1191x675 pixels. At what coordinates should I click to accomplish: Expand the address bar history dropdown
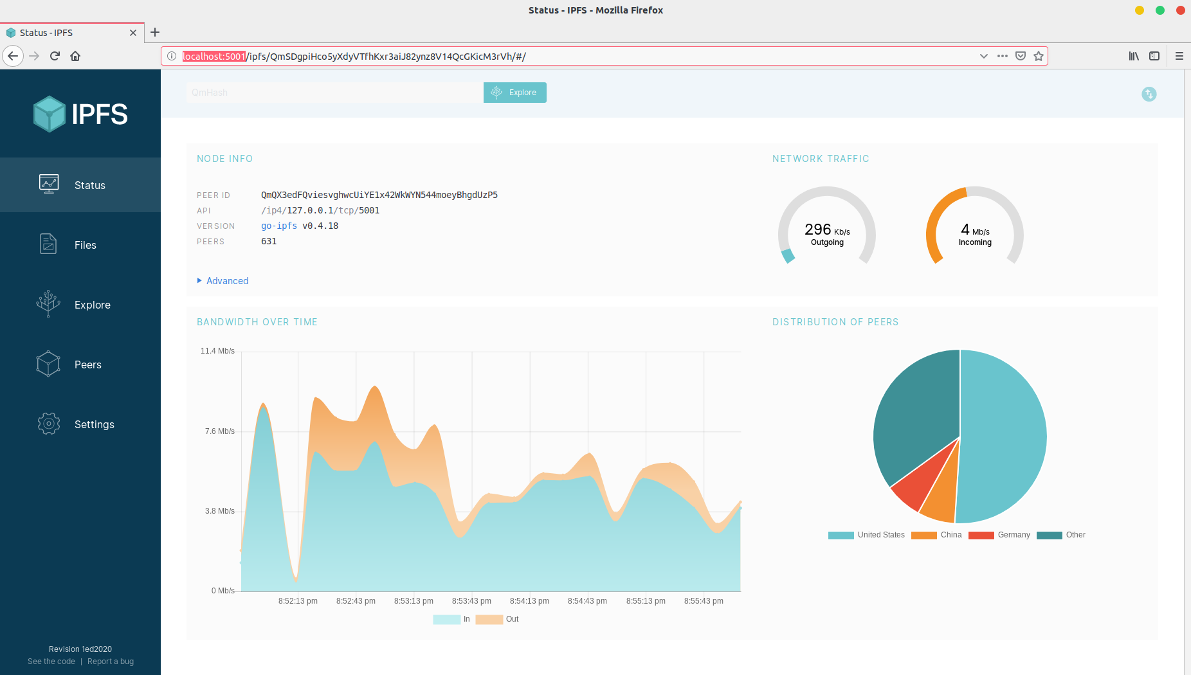(x=983, y=56)
